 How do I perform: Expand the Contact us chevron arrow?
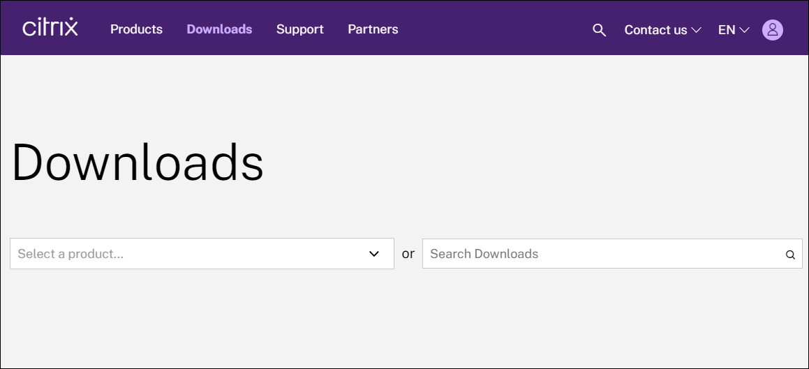coord(696,30)
